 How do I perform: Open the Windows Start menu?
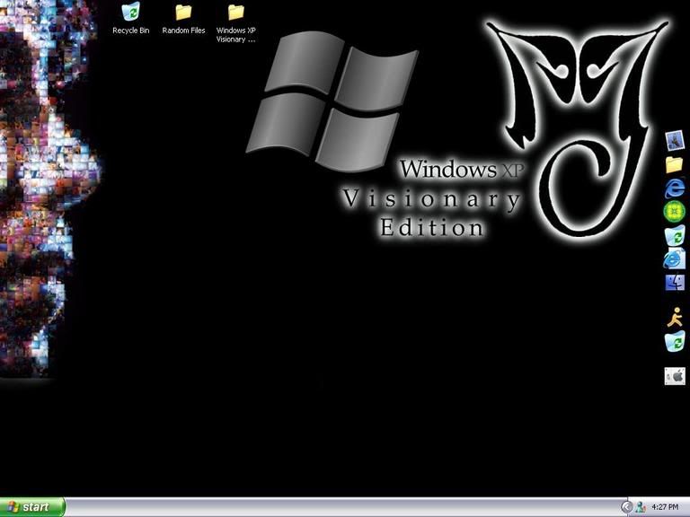(x=32, y=507)
